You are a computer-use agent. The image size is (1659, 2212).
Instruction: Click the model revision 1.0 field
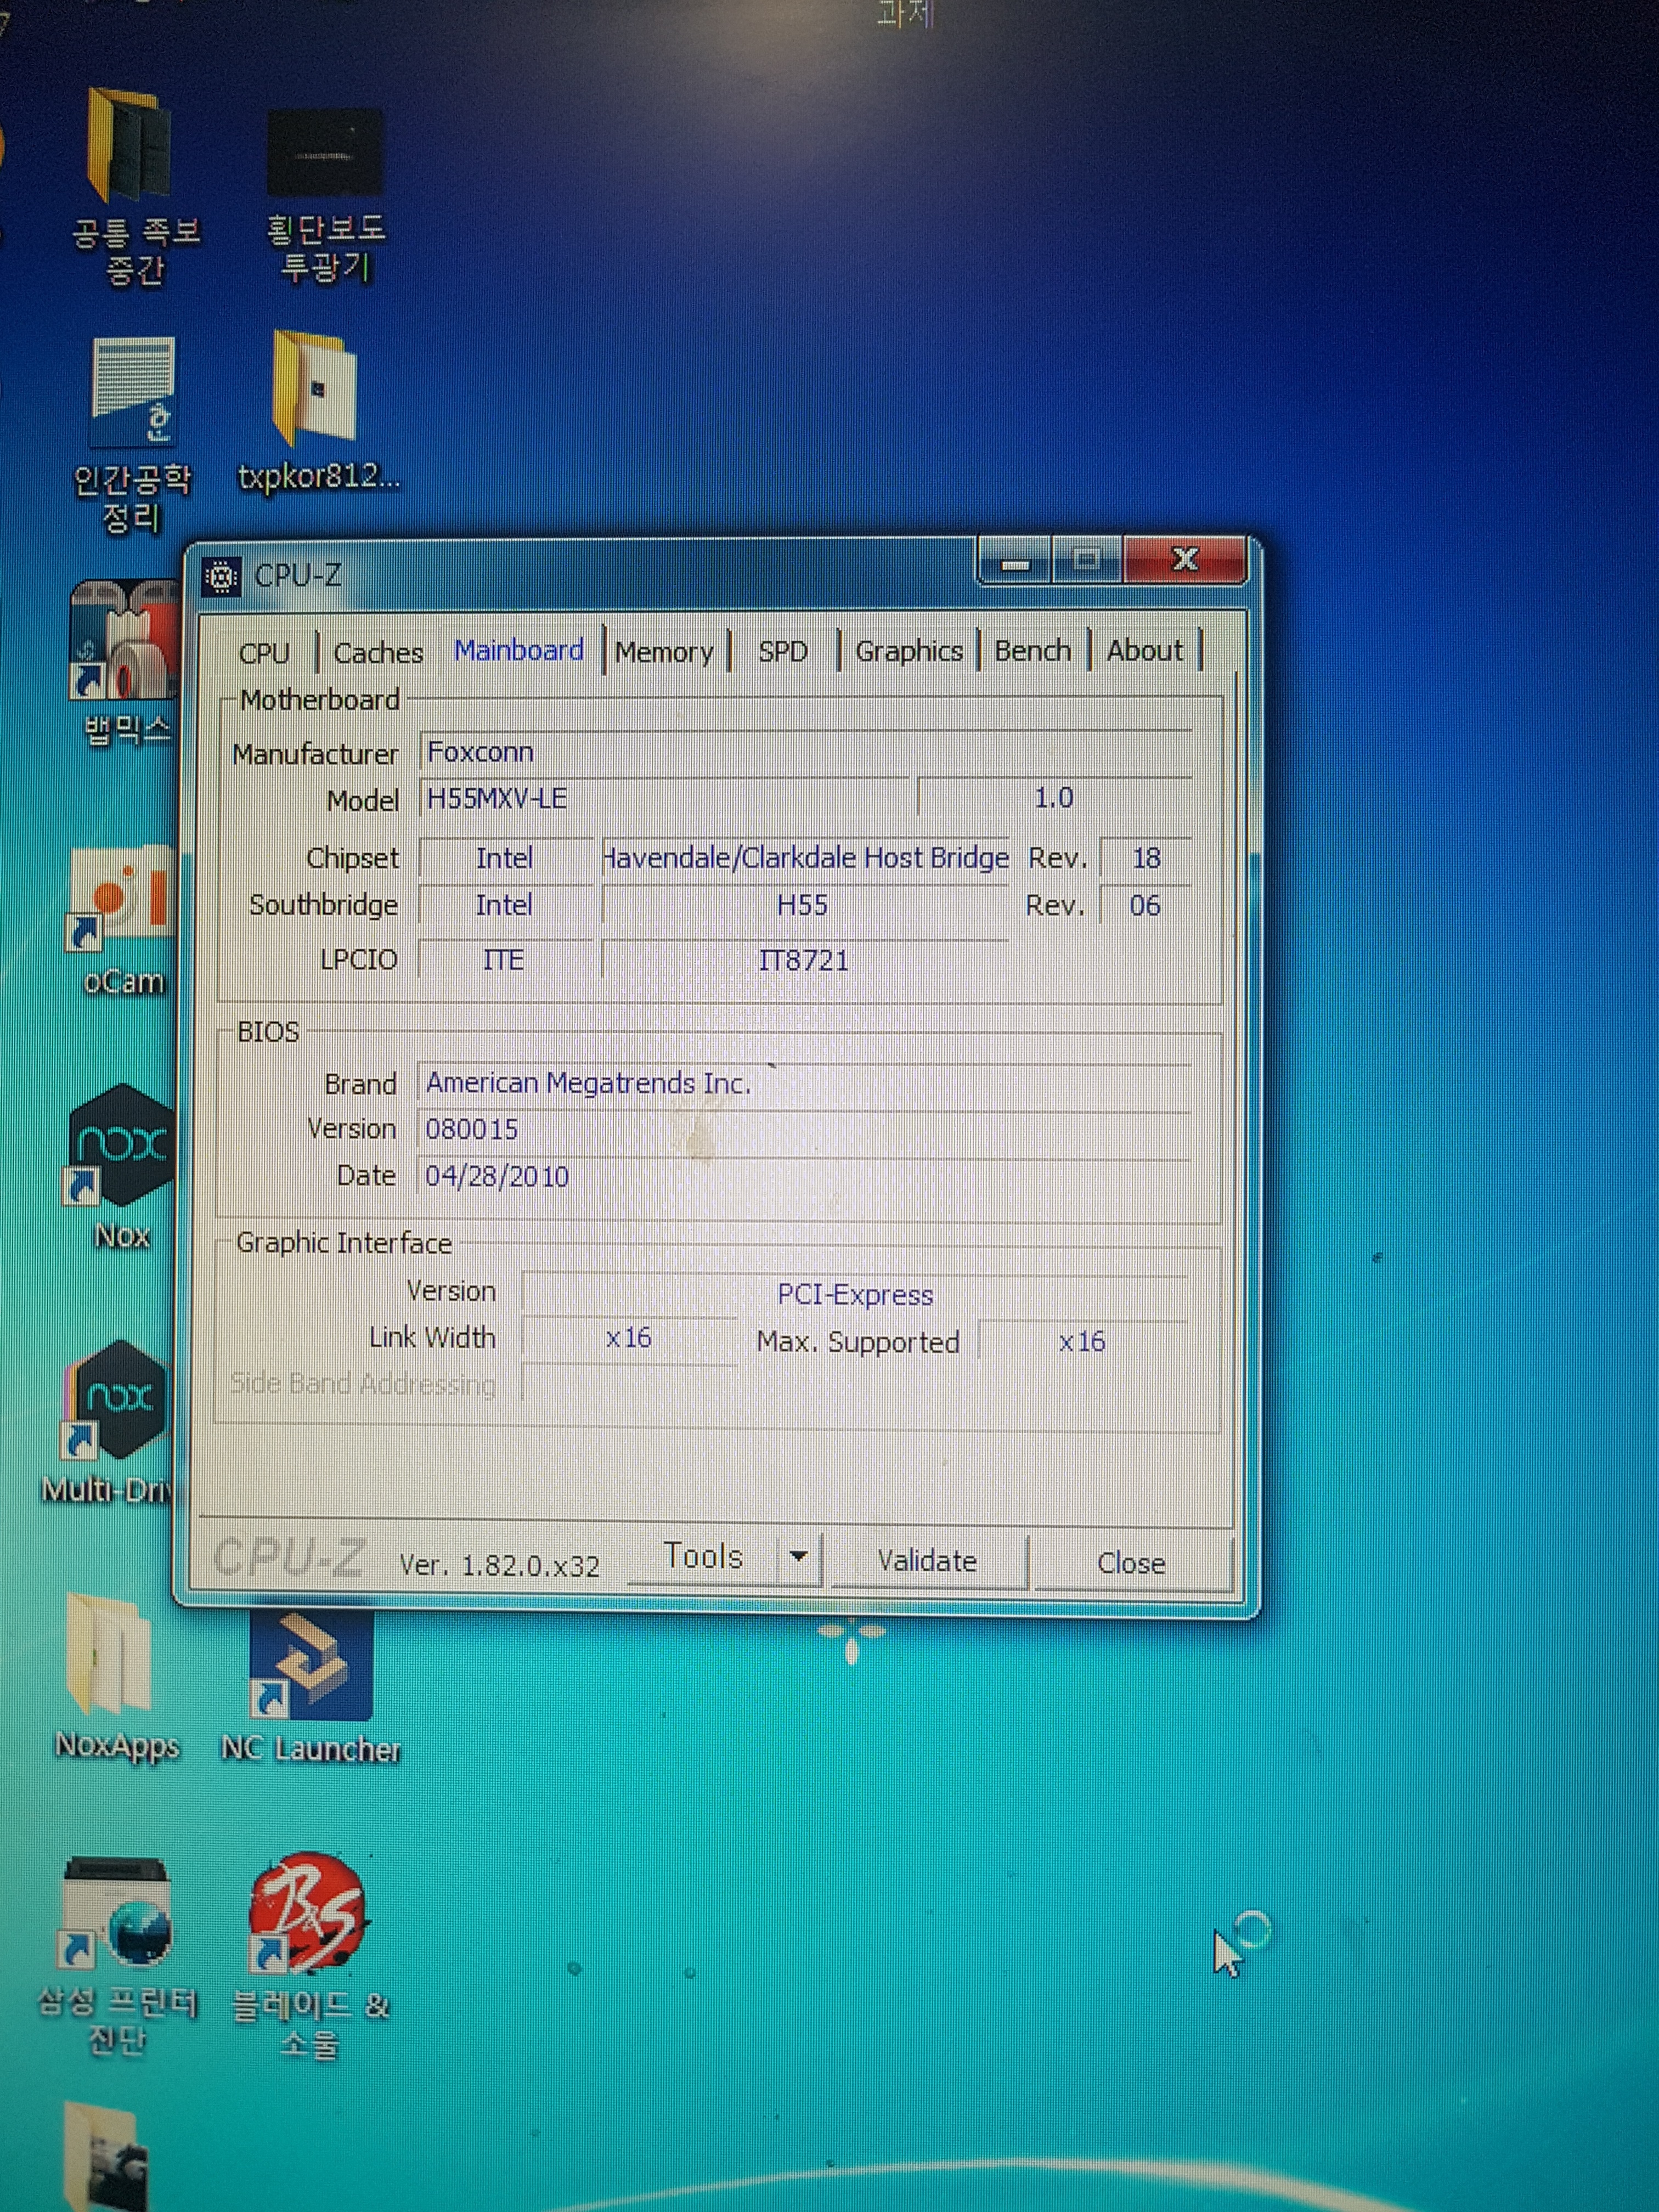(1055, 798)
